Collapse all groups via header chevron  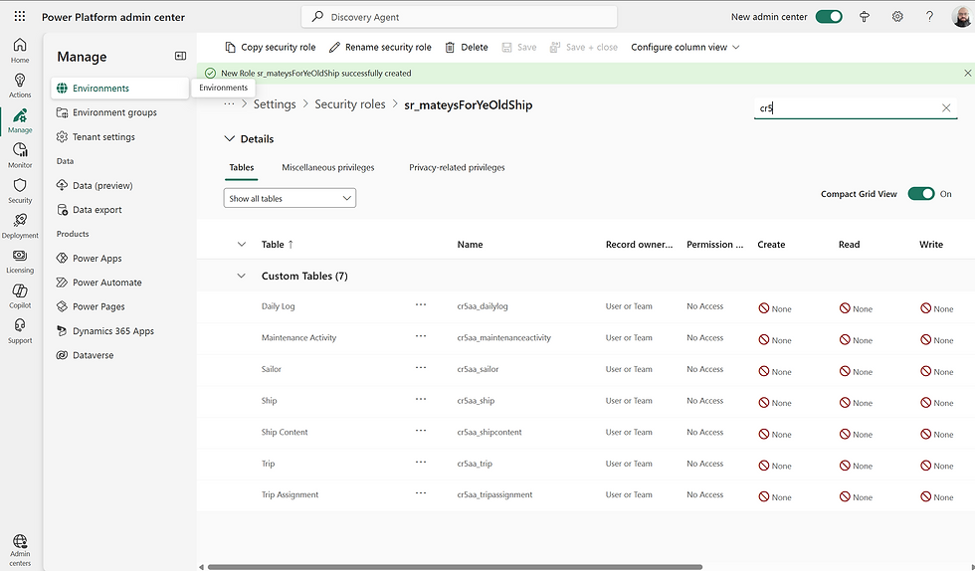click(241, 244)
